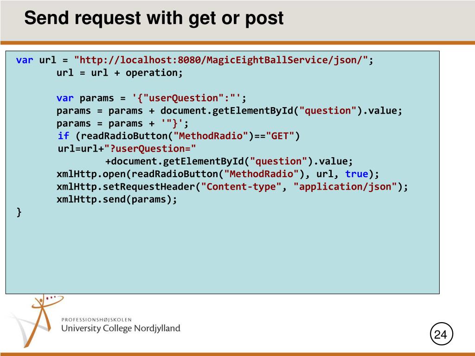475x356 pixels.
Task: Click the line "xmlHttp.send(params);"
Action: 116,199
